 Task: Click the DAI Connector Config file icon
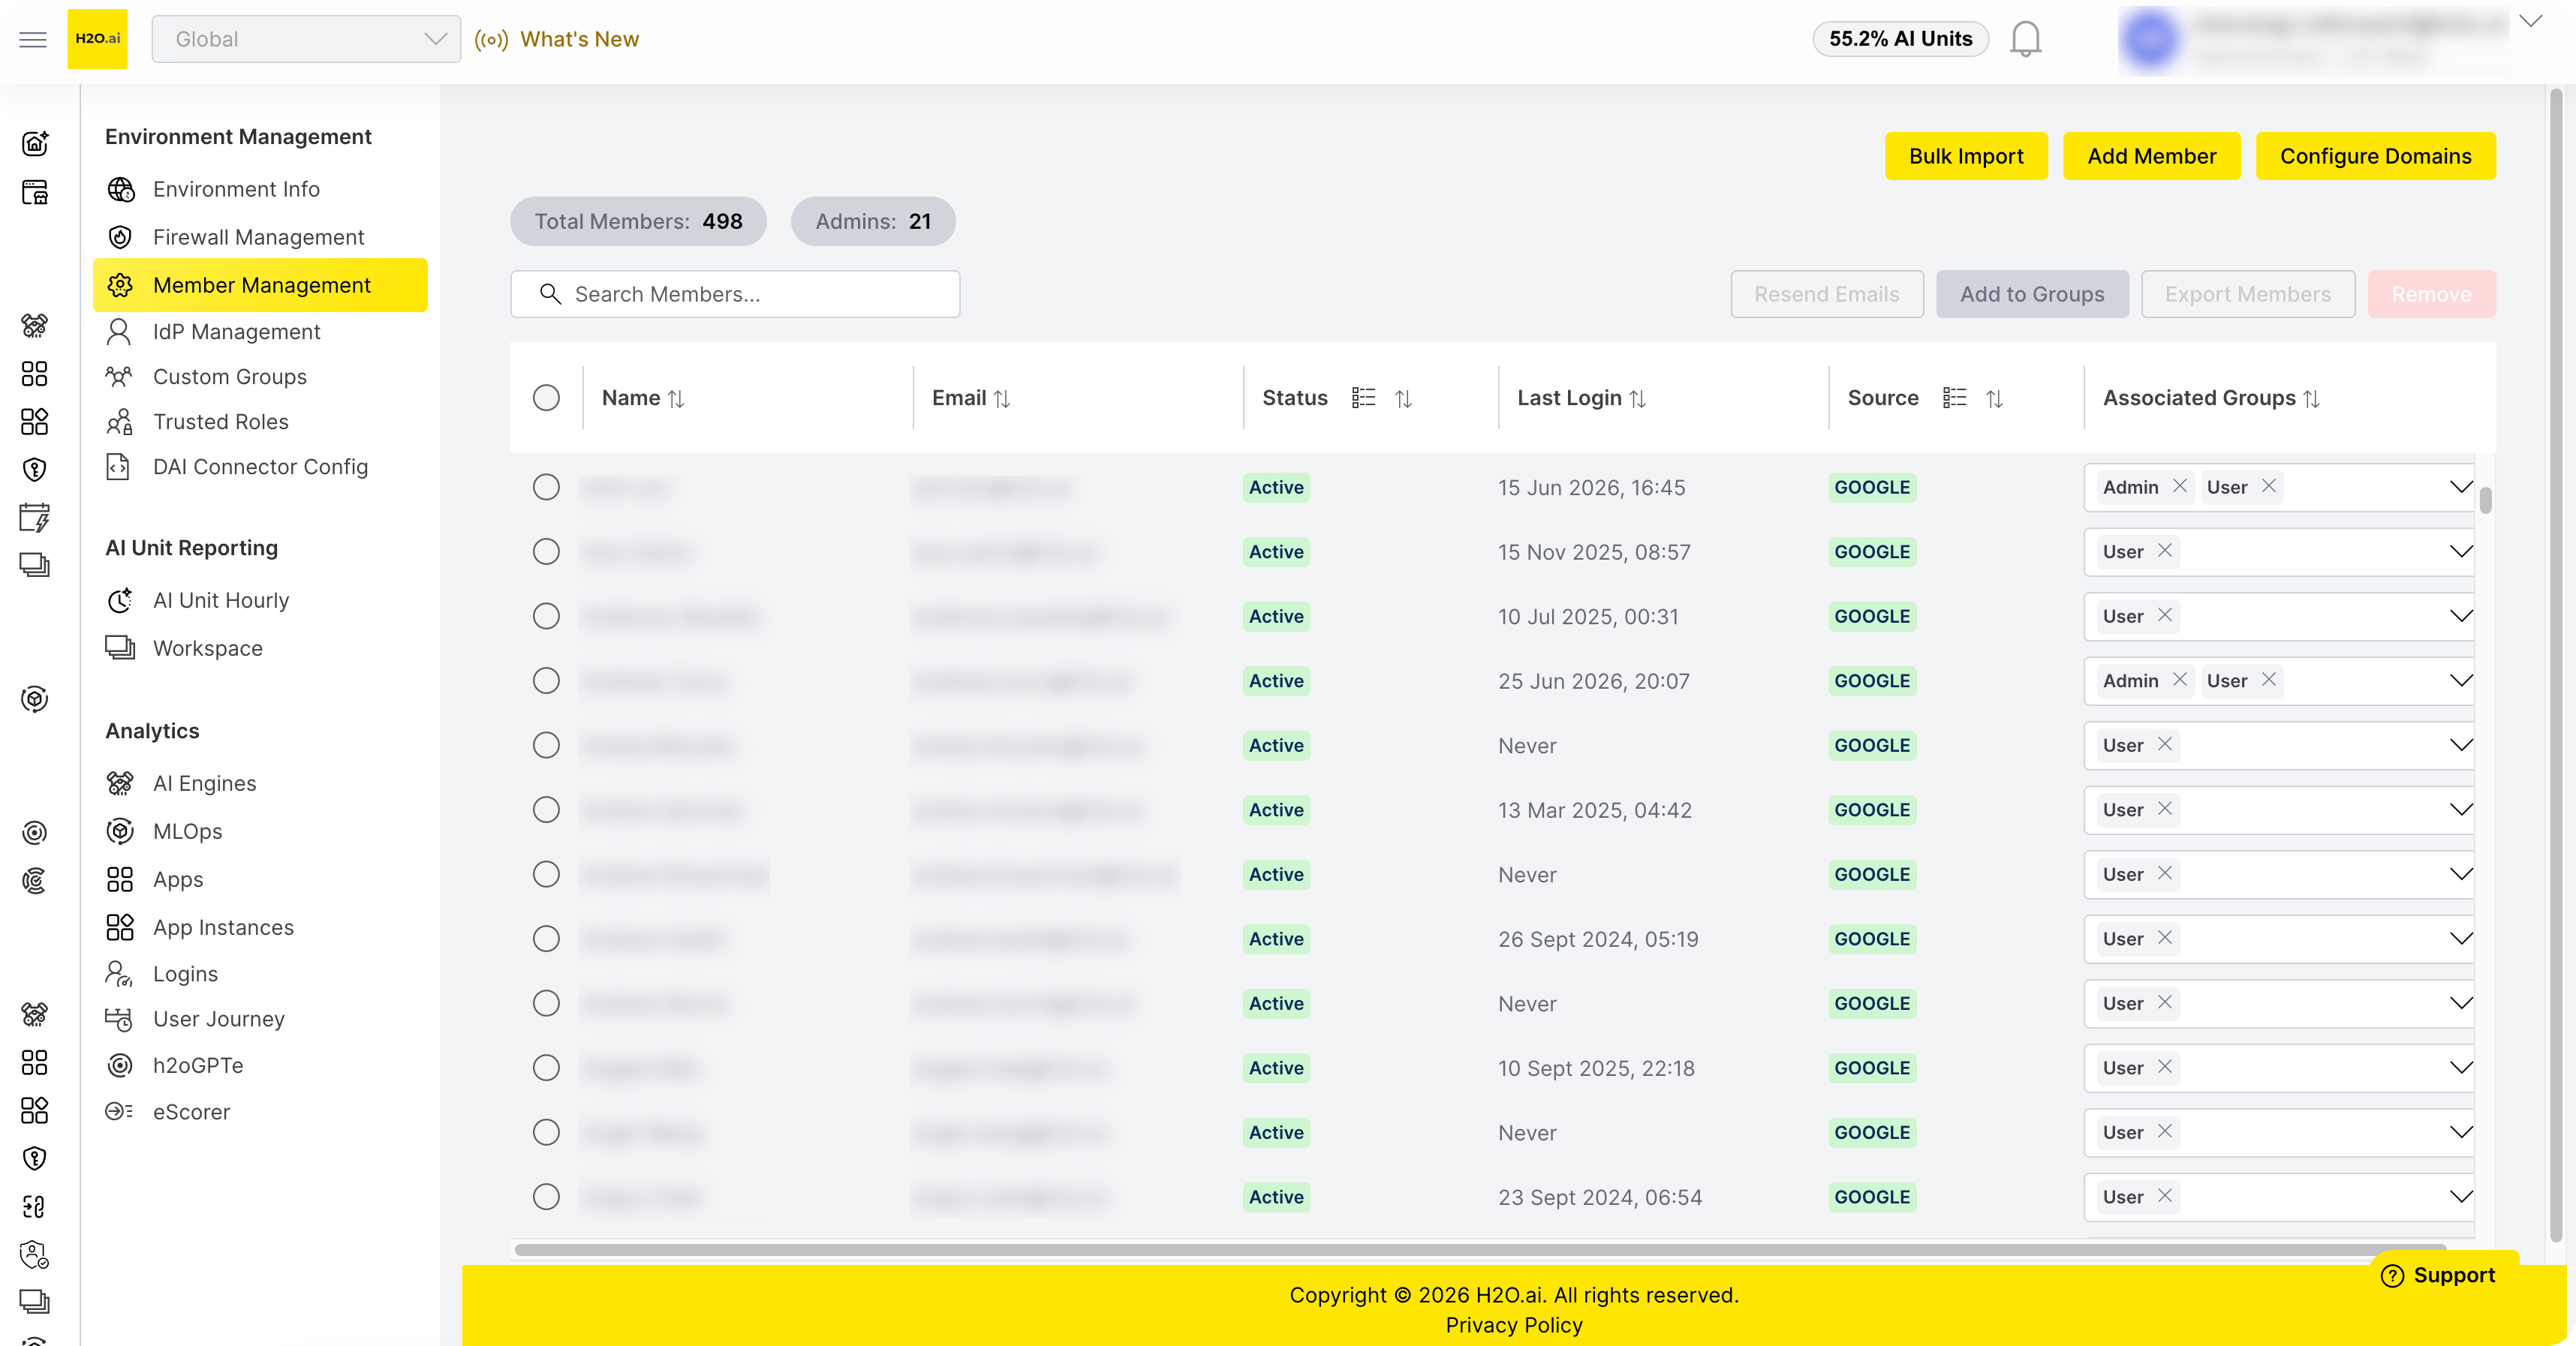[119, 467]
